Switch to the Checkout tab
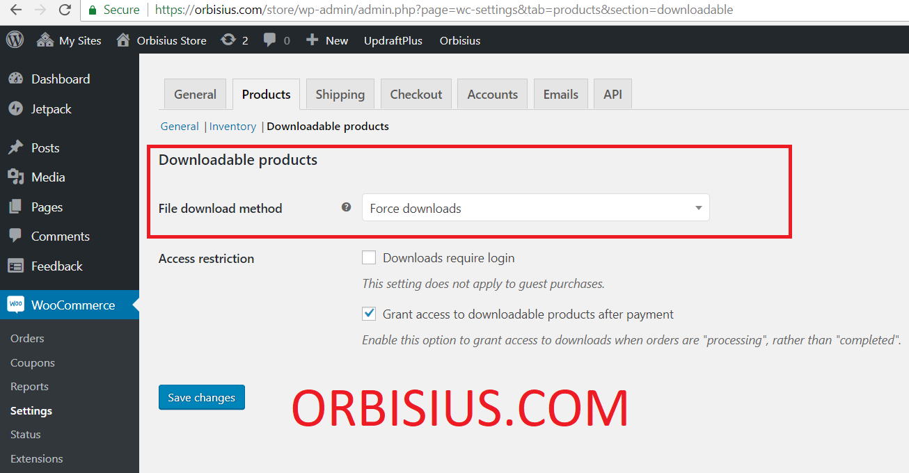Screen dimensions: 909x473 [416, 95]
